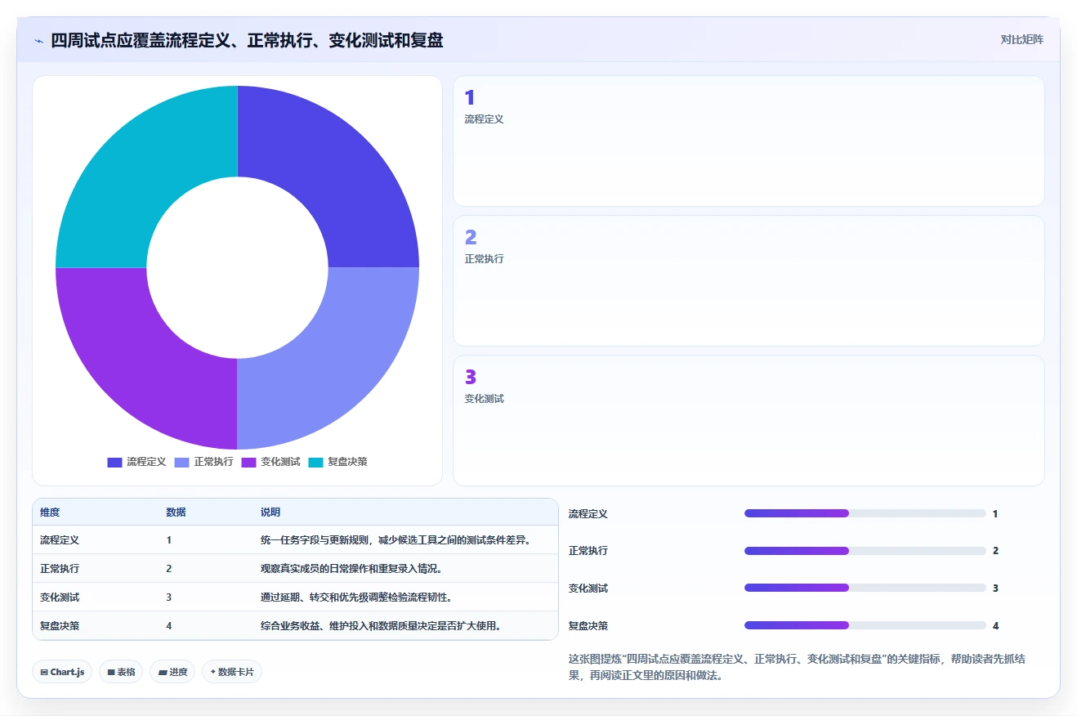Click the Chart.js tag button
The image size is (1077, 716).
(x=63, y=672)
